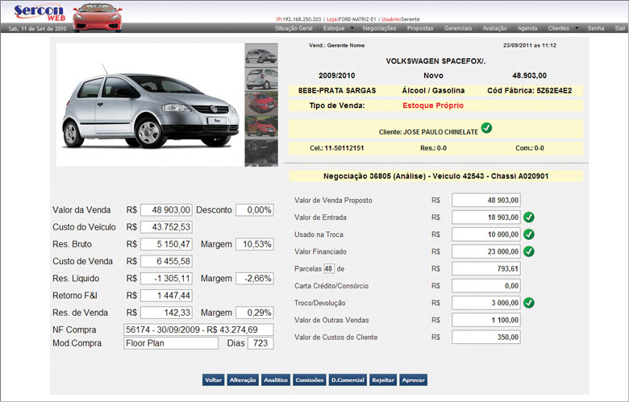The image size is (629, 402).
Task: Click the main silver Fox car photo
Action: coord(151,105)
